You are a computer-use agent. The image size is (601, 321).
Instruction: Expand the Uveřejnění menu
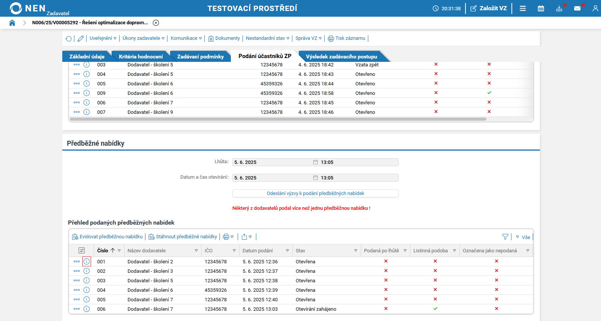pyautogui.click(x=103, y=38)
